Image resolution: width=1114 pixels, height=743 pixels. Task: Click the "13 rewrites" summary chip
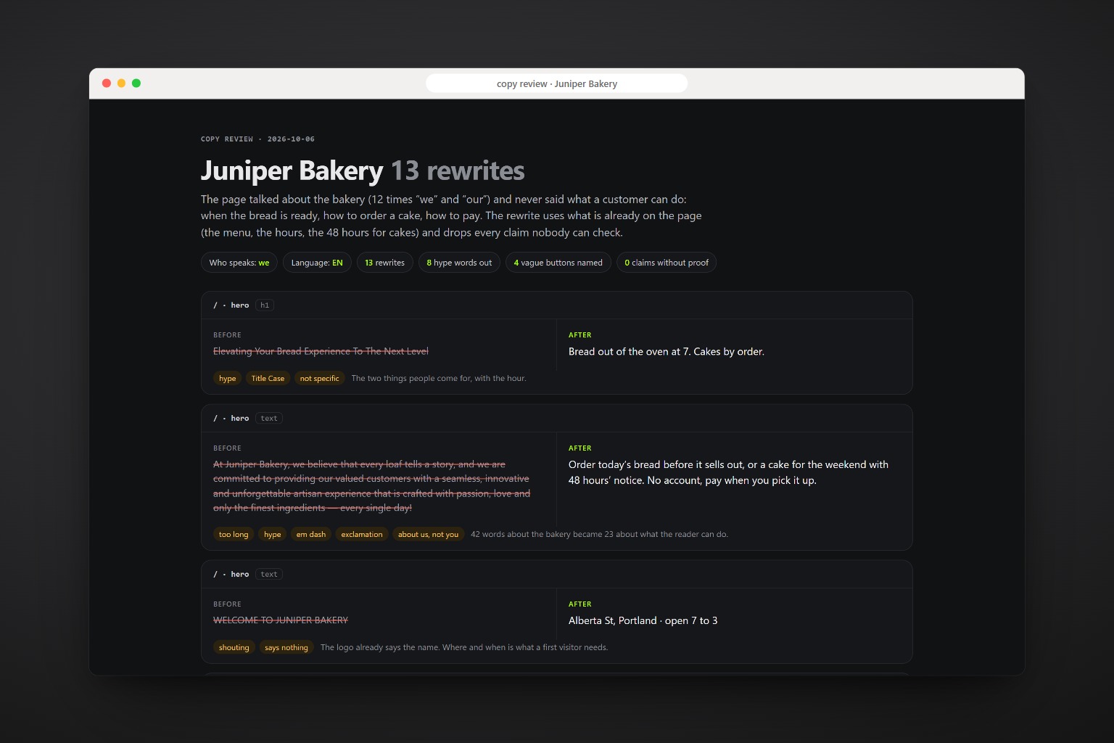tap(384, 263)
